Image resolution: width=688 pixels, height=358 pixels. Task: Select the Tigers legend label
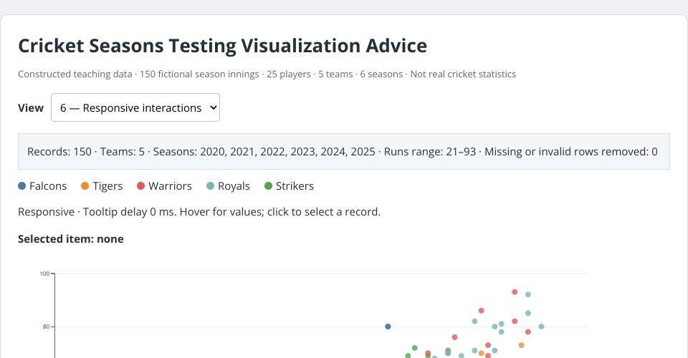coord(107,185)
